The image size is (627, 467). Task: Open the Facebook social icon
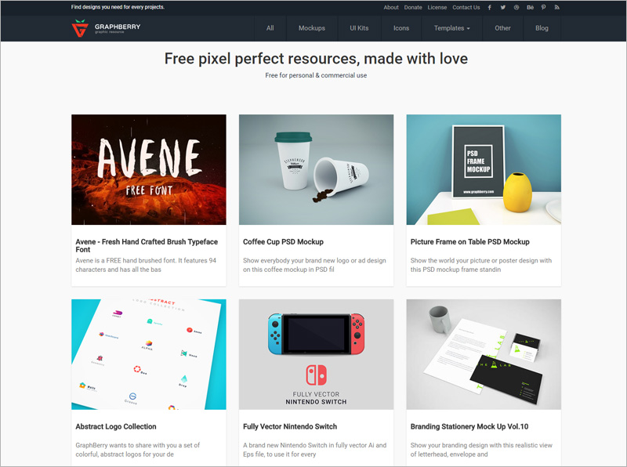tap(489, 7)
